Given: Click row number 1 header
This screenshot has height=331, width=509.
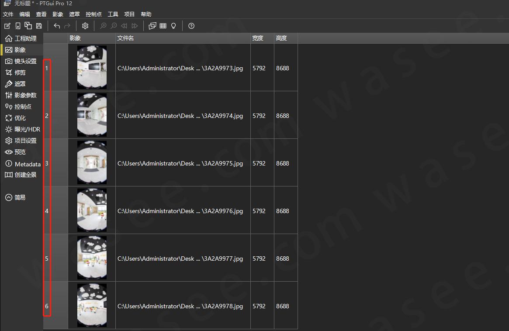Looking at the screenshot, I should tap(55, 68).
